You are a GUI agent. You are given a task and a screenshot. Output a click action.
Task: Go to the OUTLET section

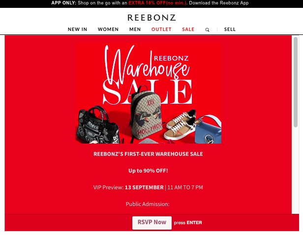(x=161, y=29)
